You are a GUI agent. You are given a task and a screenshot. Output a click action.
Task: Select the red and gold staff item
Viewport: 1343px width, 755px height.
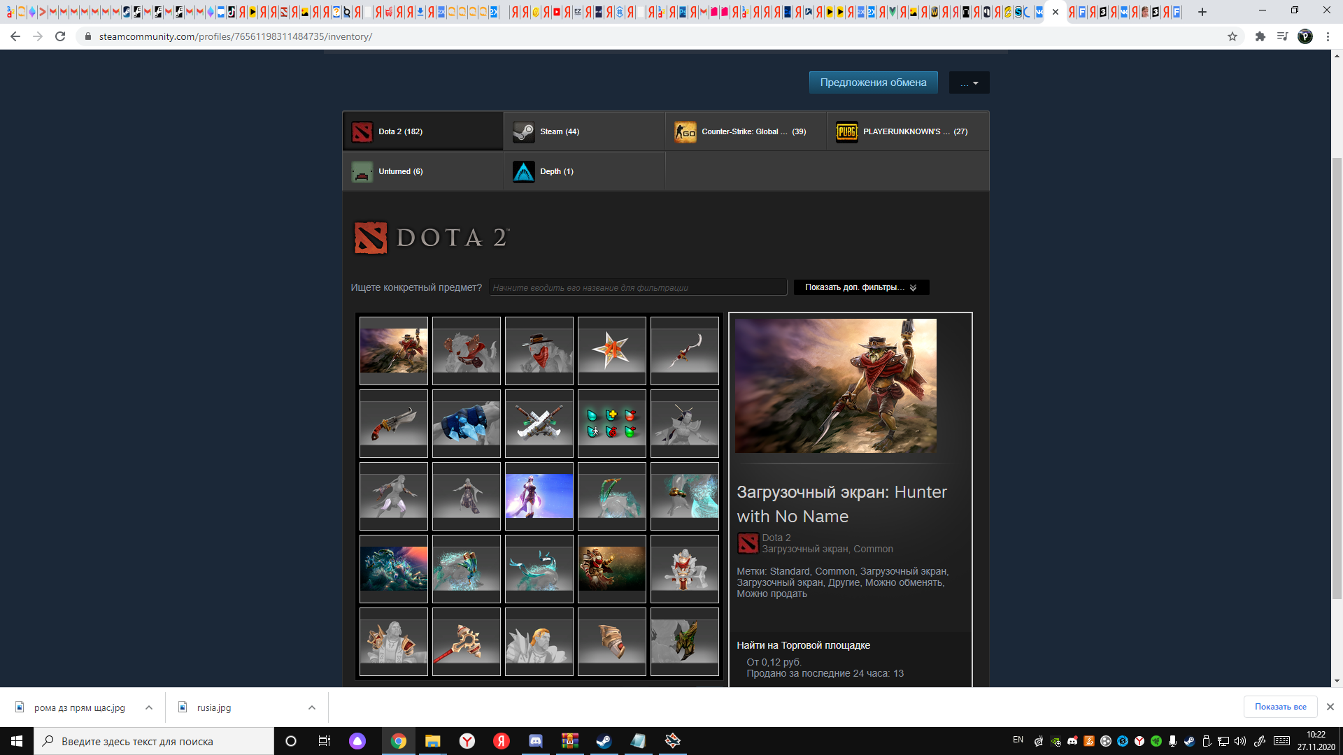tap(467, 642)
